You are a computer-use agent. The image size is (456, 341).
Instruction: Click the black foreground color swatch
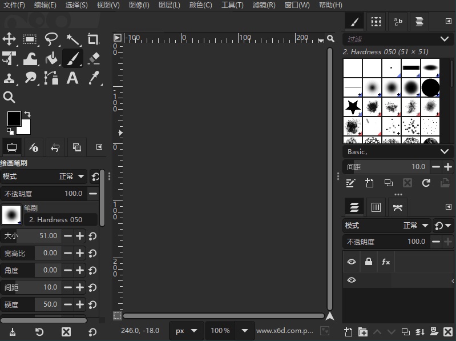click(14, 118)
